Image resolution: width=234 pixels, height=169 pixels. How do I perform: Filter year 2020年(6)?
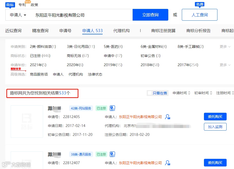click(75, 65)
